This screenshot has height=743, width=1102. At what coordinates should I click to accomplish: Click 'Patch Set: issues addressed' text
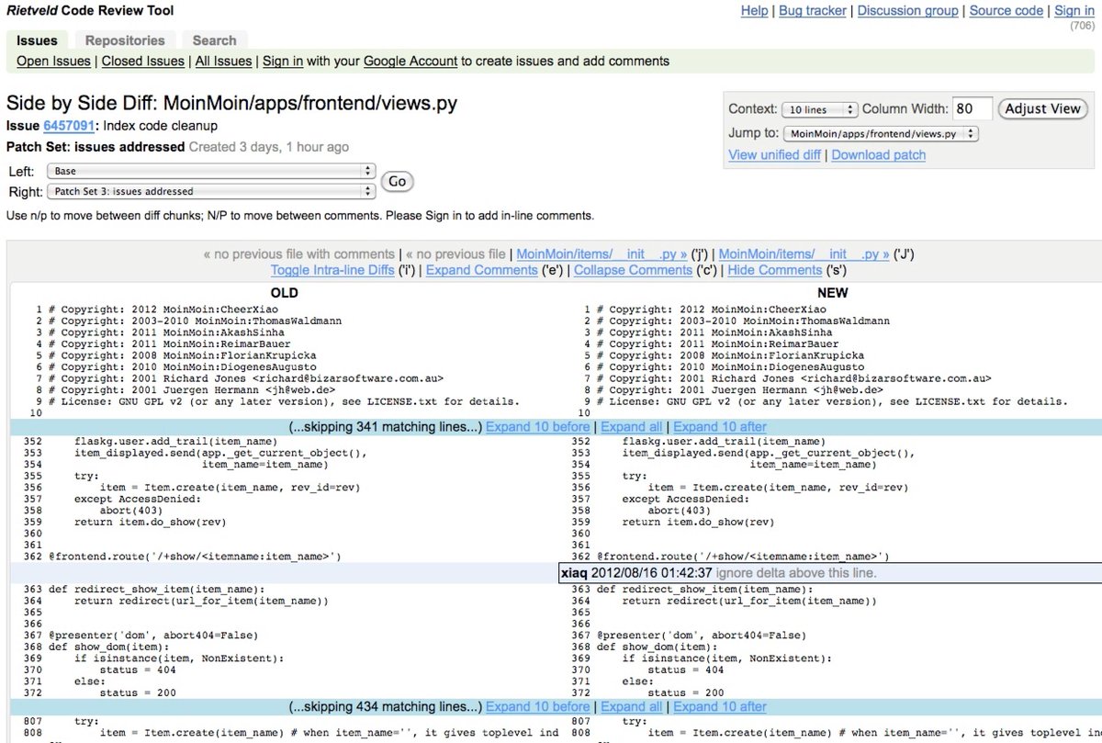point(96,147)
